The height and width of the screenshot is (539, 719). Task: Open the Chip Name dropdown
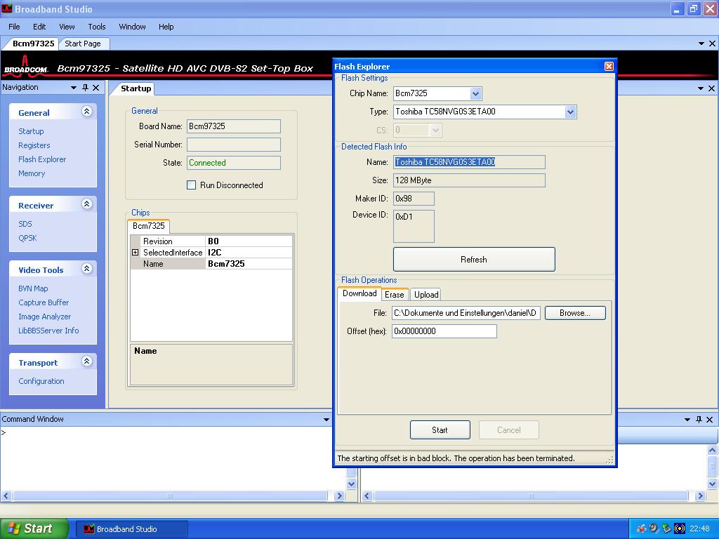tap(475, 93)
